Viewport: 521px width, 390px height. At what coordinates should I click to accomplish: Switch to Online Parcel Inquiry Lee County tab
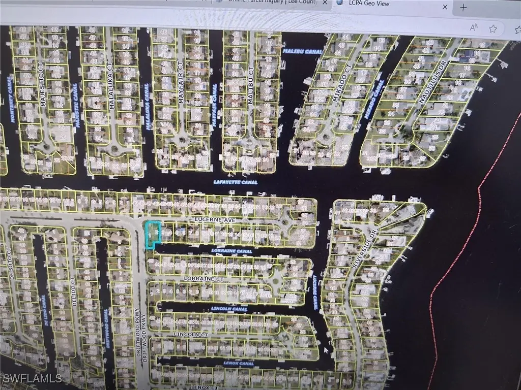270,2
